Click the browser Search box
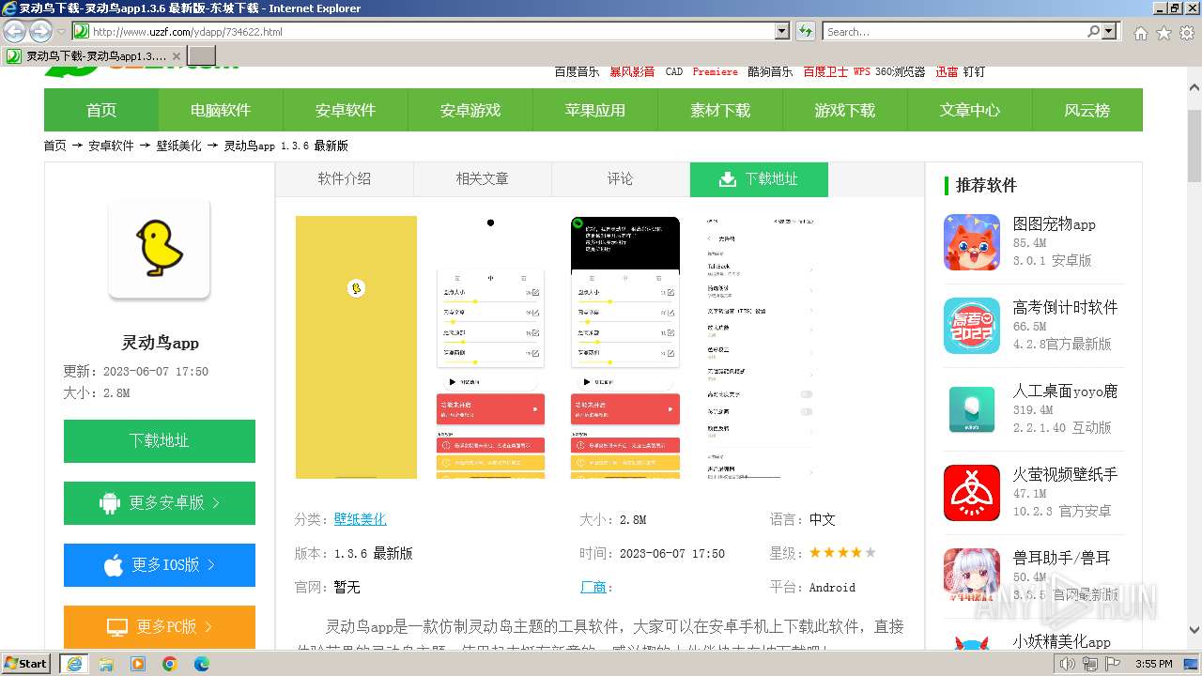The width and height of the screenshot is (1202, 676). [954, 31]
